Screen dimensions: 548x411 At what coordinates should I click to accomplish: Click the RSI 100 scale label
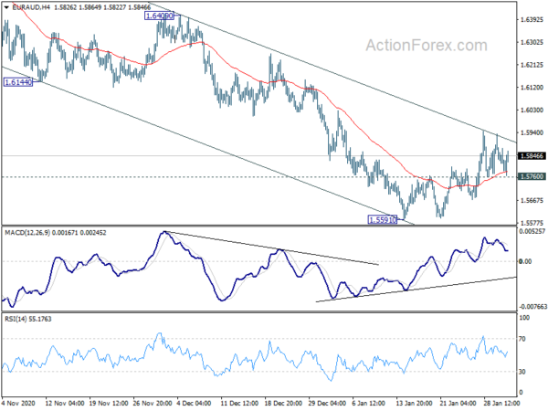tap(524, 318)
